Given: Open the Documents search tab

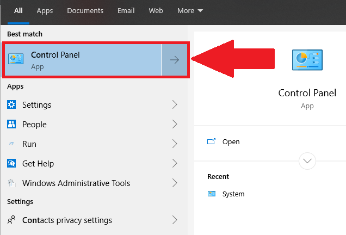Looking at the screenshot, I should tap(85, 10).
